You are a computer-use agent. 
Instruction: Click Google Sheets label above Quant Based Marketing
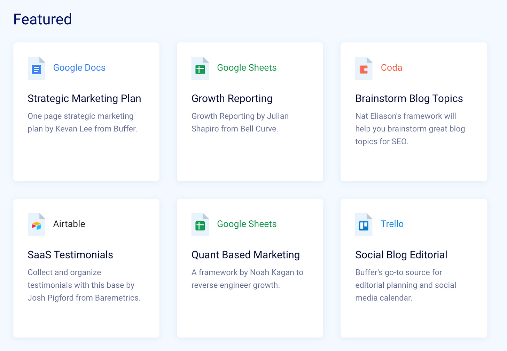coord(247,224)
